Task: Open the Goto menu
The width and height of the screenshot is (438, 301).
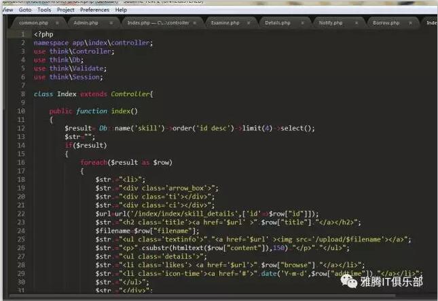Action: [x=26, y=10]
